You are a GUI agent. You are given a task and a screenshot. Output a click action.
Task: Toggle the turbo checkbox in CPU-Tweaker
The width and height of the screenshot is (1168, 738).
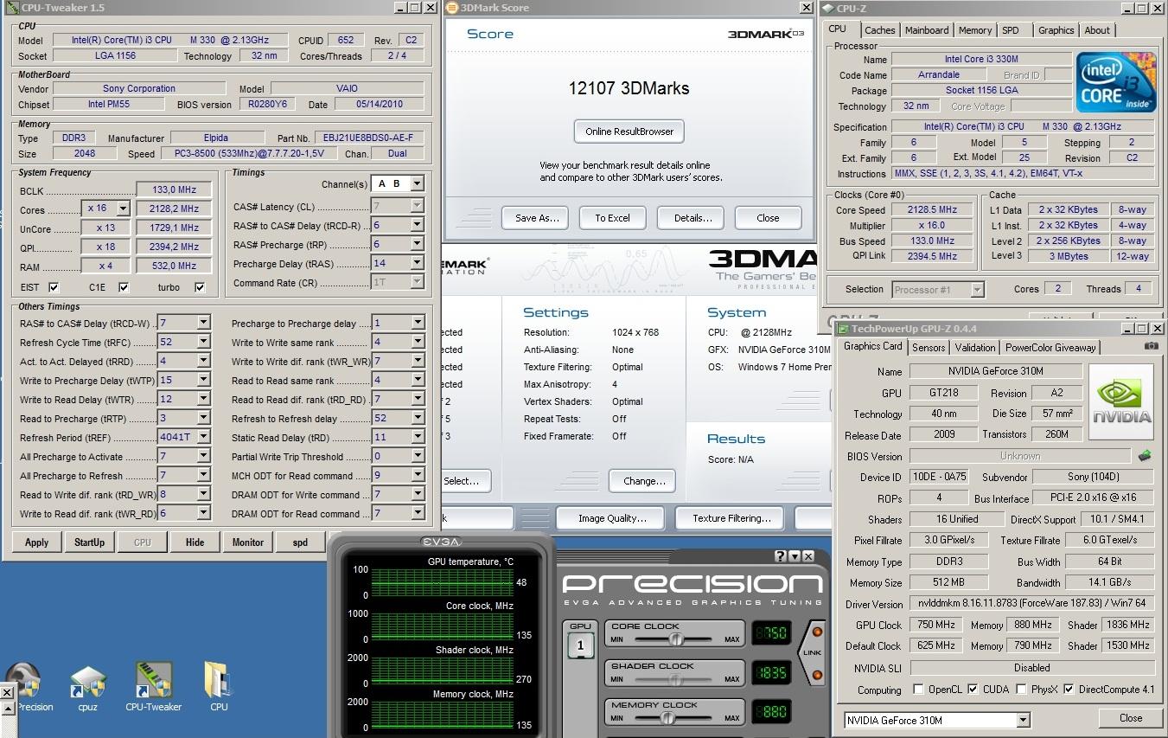click(x=201, y=287)
